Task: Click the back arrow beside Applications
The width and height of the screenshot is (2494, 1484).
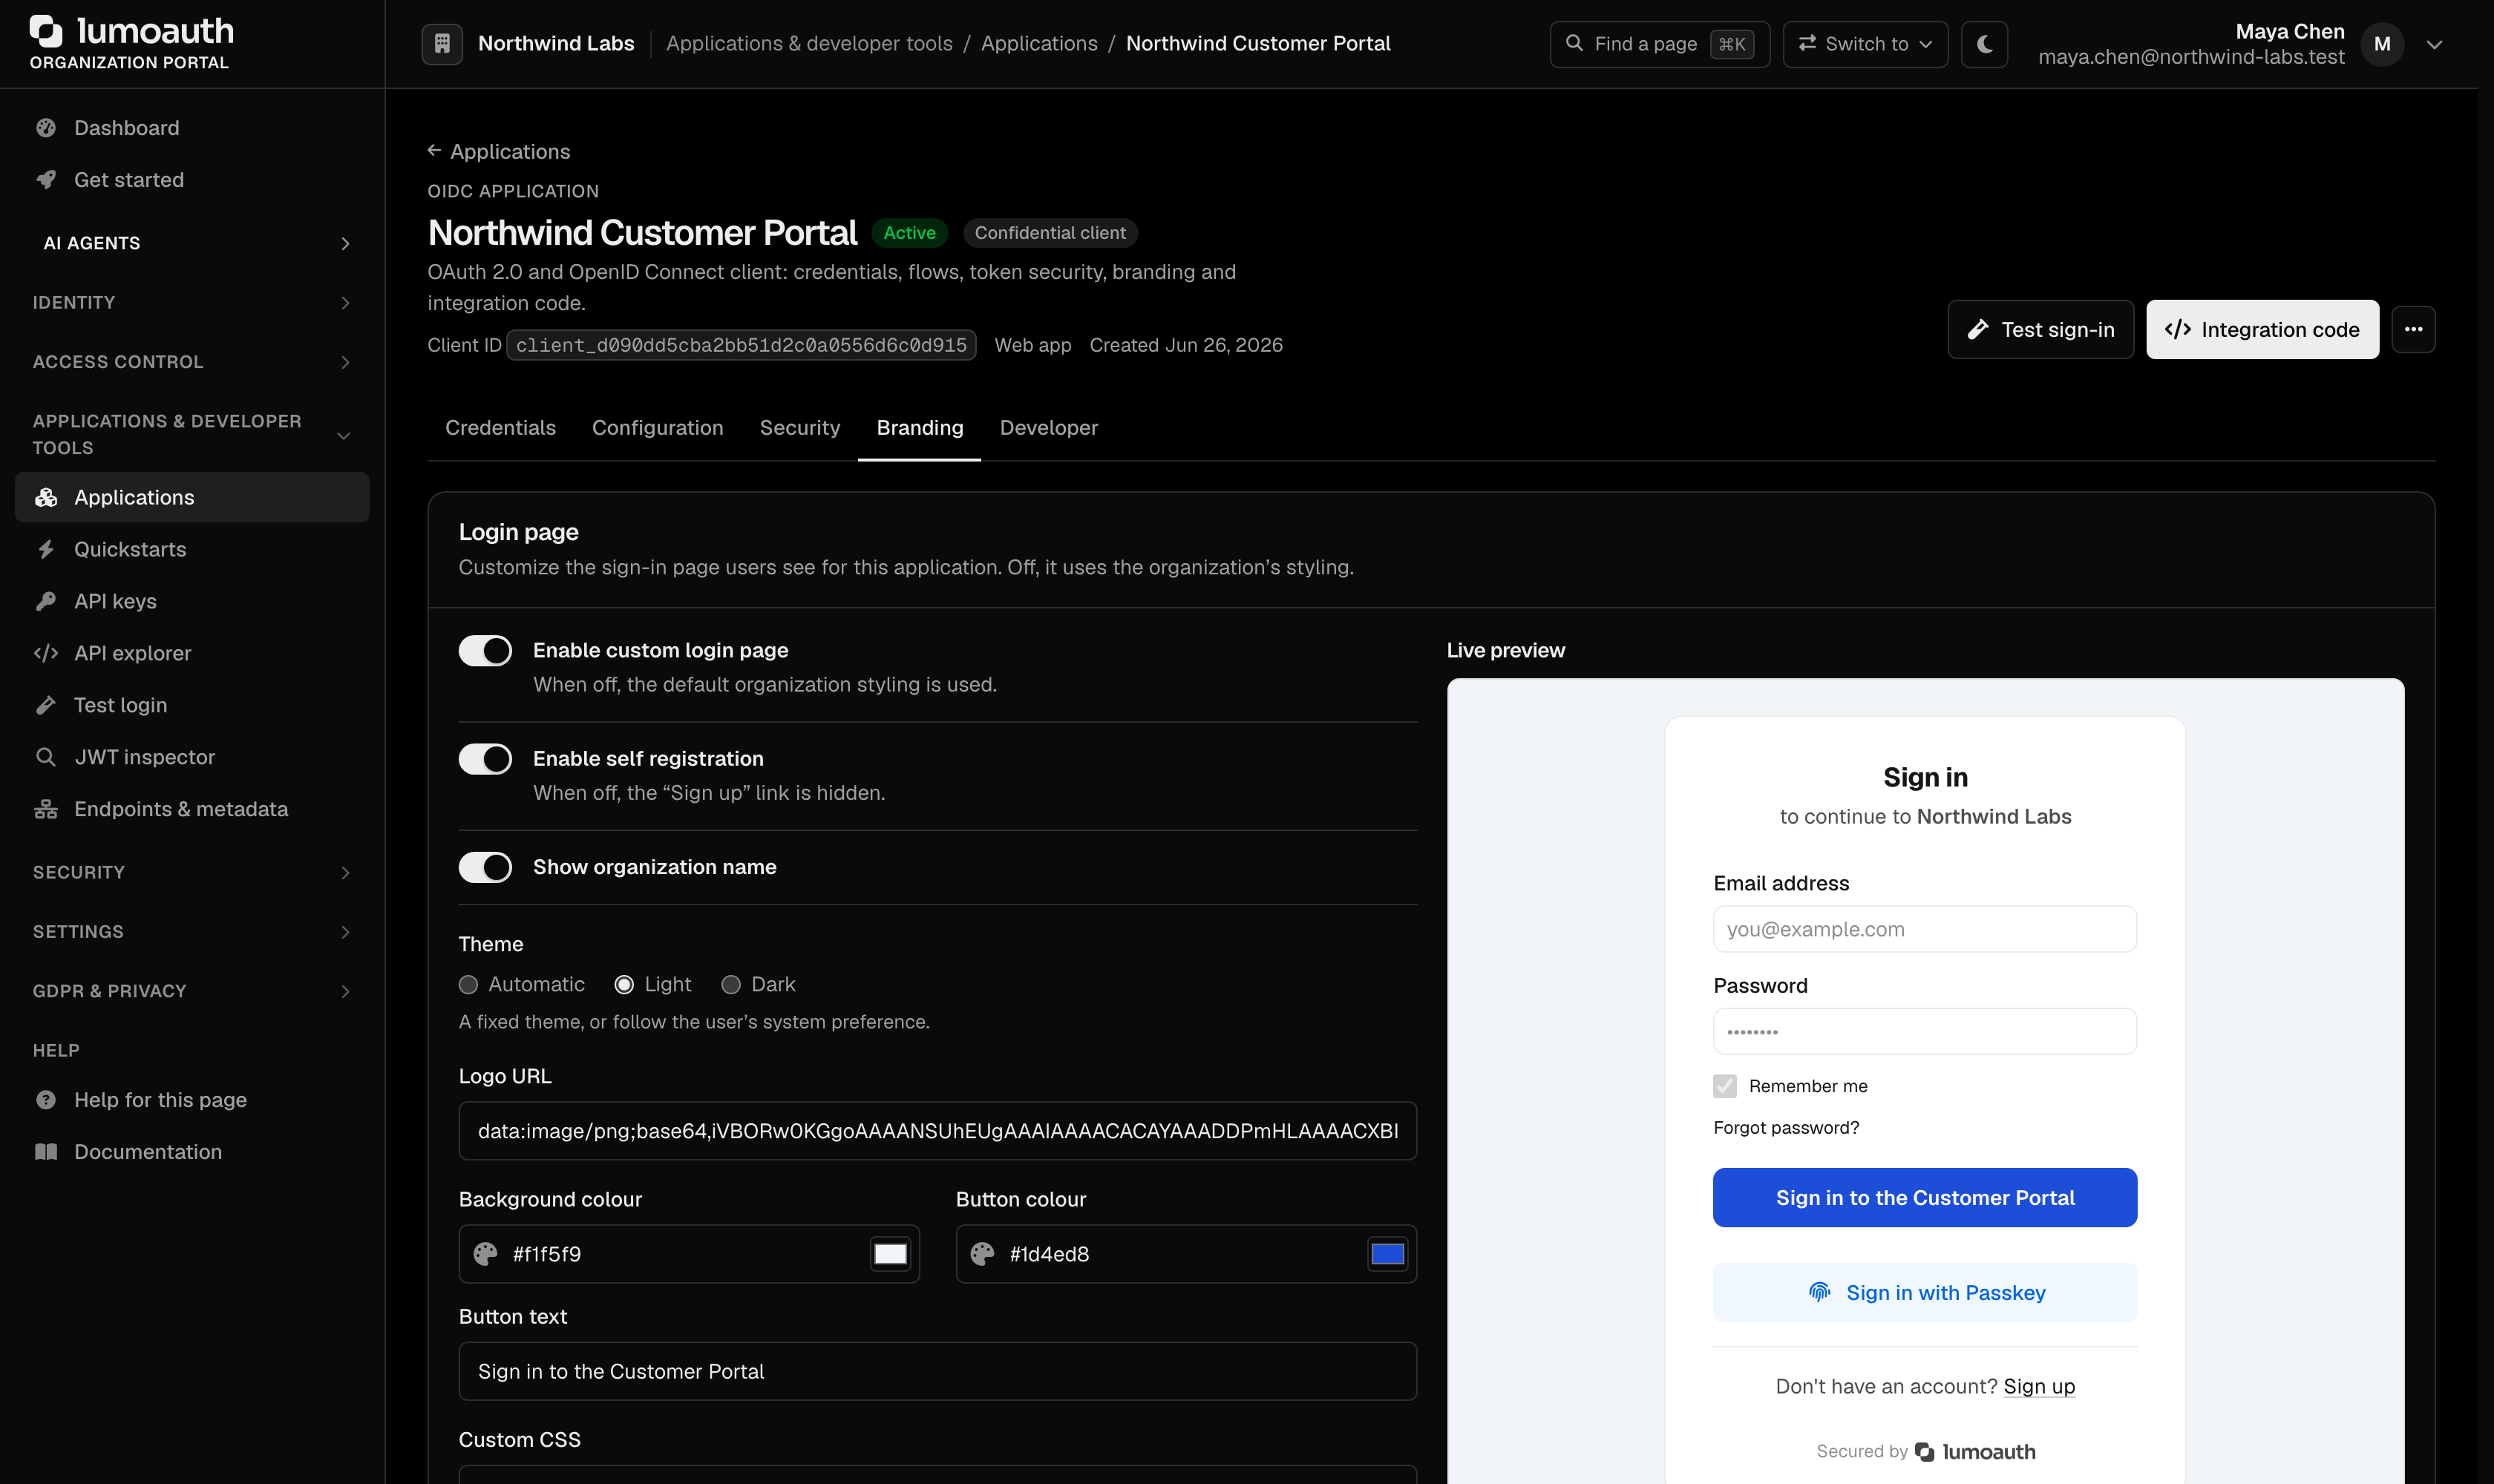Action: pos(434,150)
